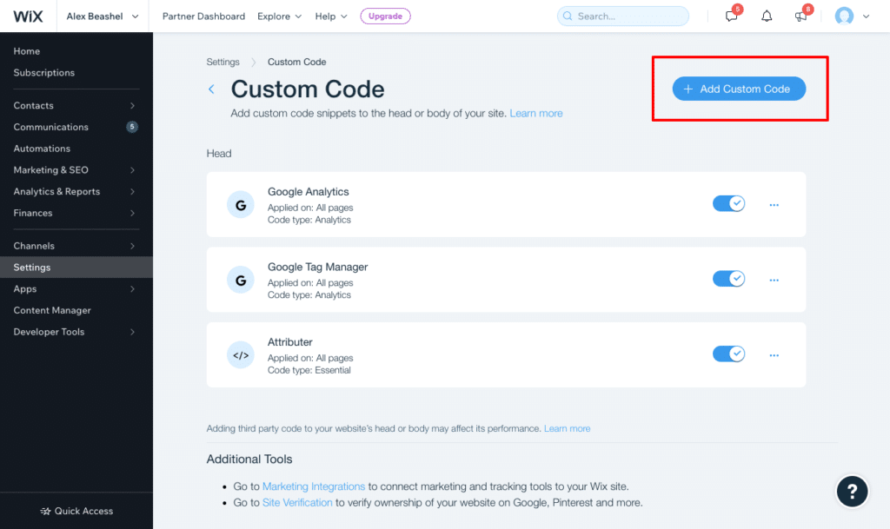
Task: Click the Add Custom Code button
Action: tap(739, 89)
